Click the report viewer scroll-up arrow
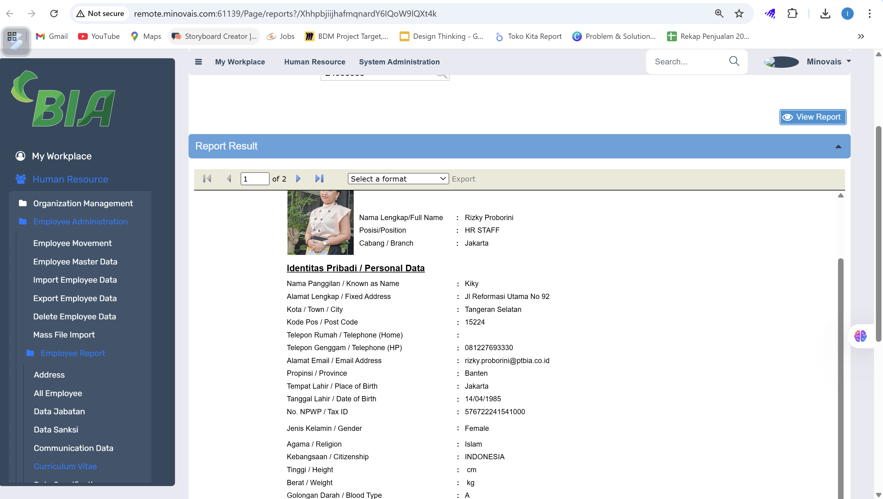 click(840, 195)
